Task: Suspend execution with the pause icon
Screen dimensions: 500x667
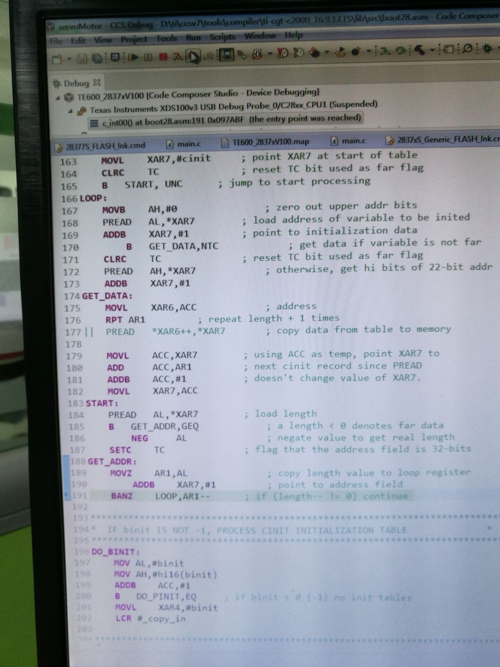Action: tap(148, 57)
